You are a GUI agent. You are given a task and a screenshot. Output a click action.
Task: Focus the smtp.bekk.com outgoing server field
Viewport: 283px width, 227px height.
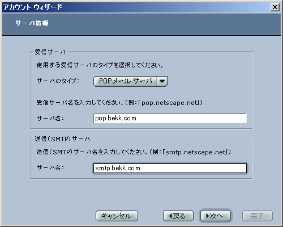(x=170, y=168)
